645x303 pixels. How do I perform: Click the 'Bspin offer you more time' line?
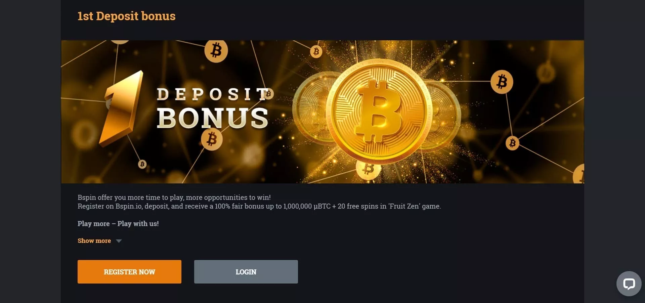coord(174,198)
